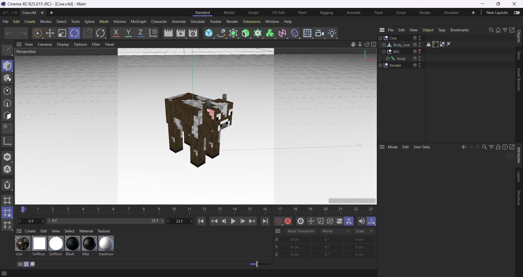Open the Scale mode dropdown

[x=364, y=231]
